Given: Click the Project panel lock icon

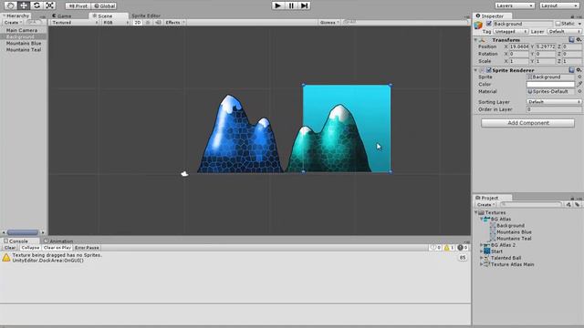Looking at the screenshot, I should point(572,199).
